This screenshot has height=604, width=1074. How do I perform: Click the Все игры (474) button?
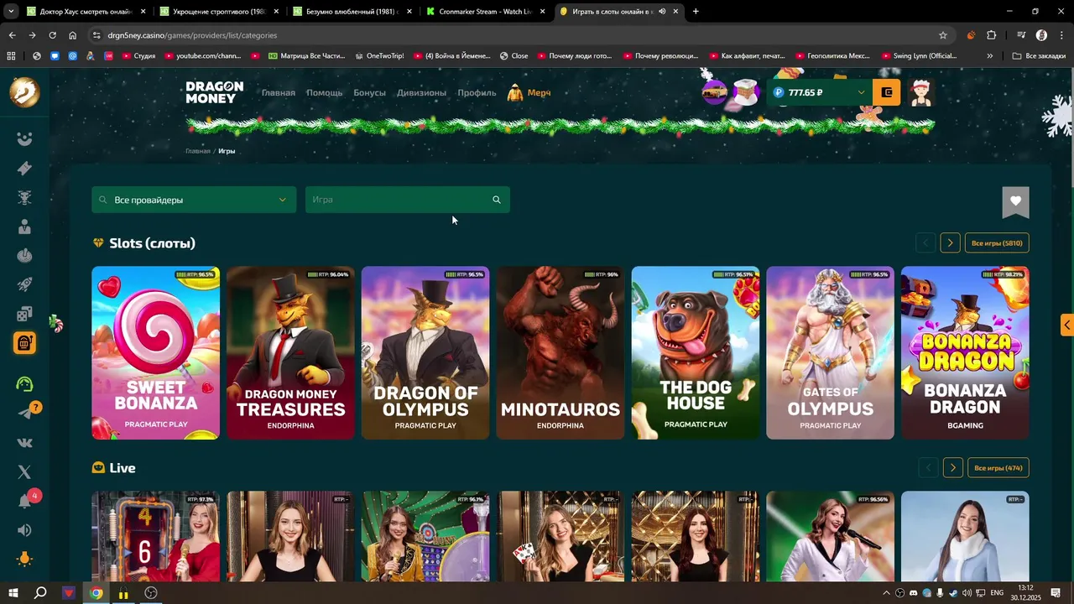(x=998, y=468)
